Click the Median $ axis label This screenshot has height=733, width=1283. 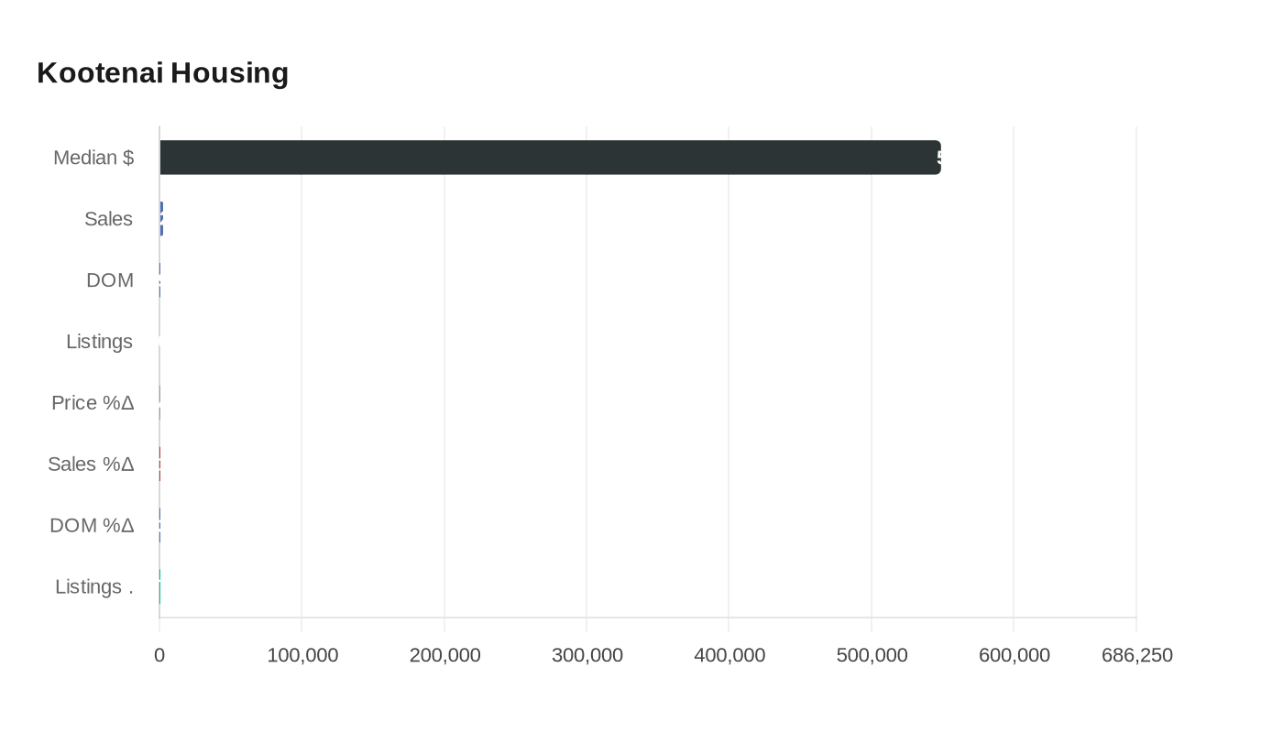coord(93,158)
